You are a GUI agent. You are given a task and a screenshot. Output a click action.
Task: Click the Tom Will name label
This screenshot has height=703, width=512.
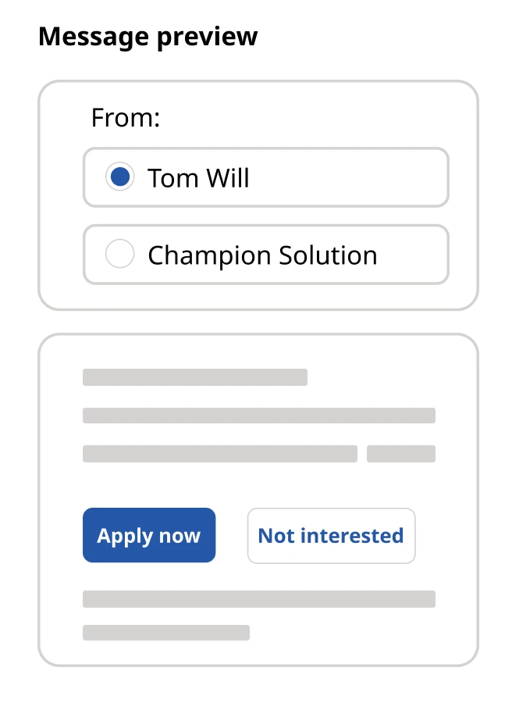[198, 178]
